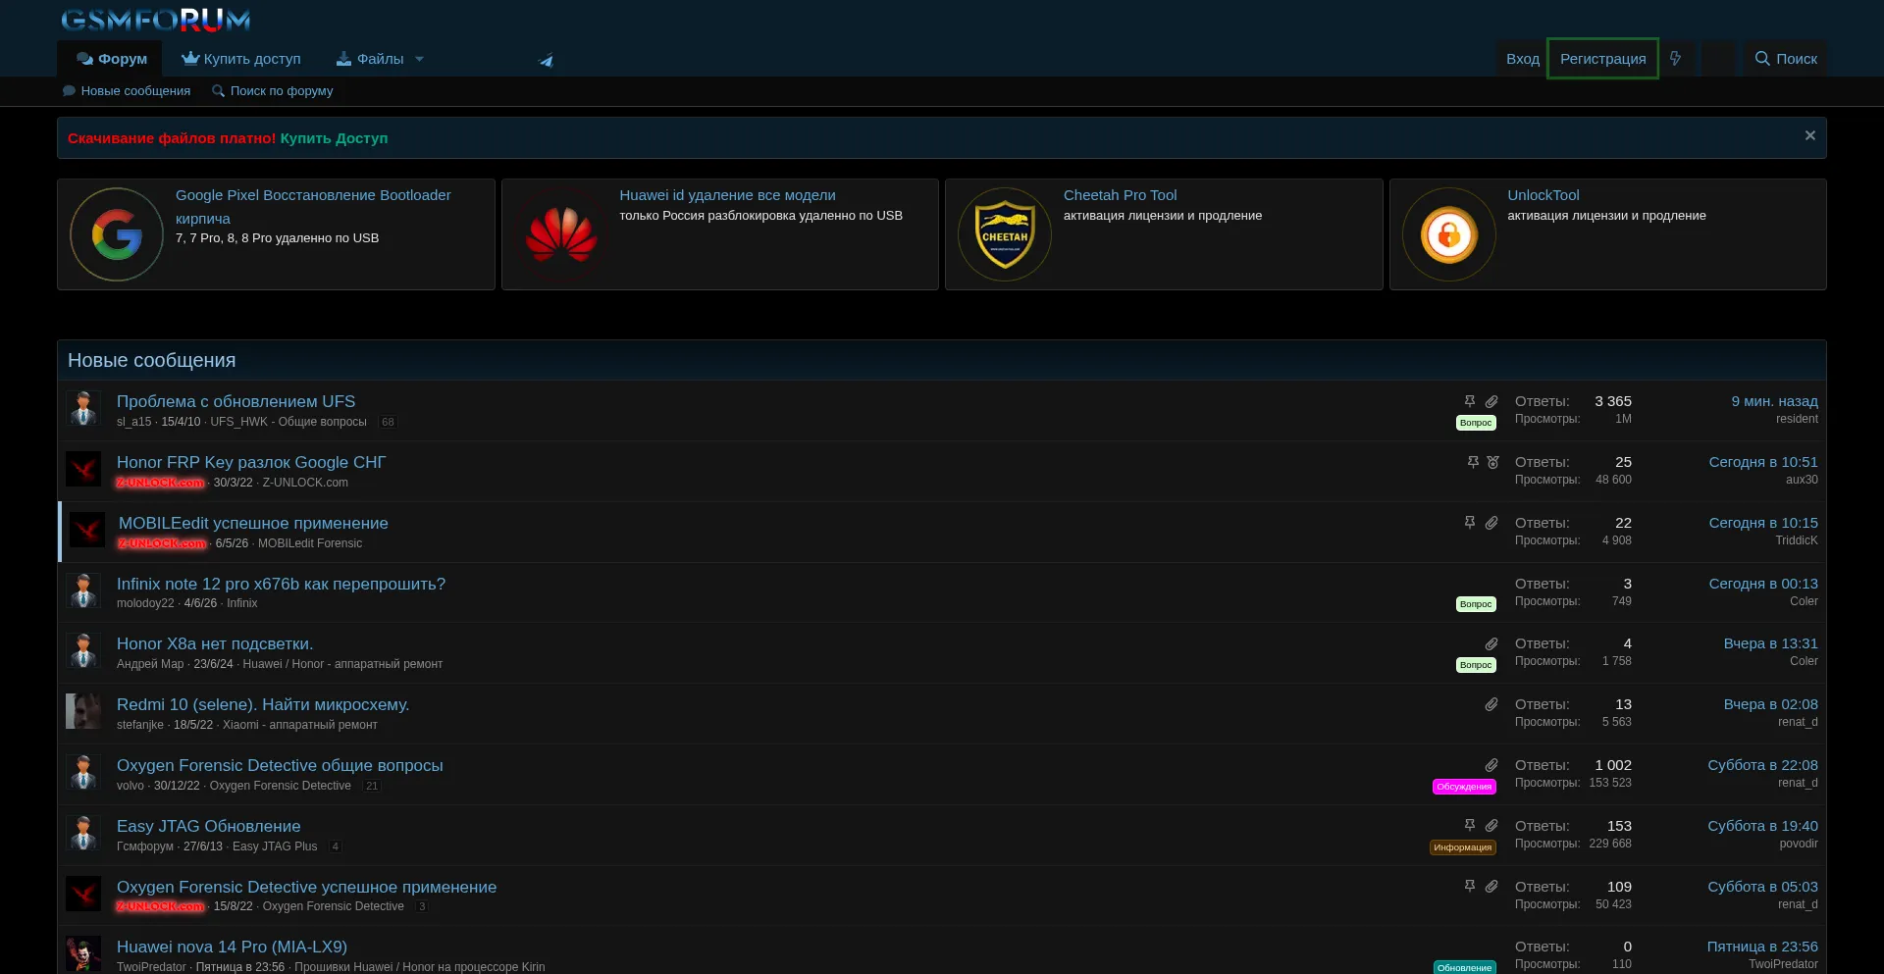Open Новые сообщения sub-navigation link
This screenshot has width=1884, height=974.
click(127, 91)
